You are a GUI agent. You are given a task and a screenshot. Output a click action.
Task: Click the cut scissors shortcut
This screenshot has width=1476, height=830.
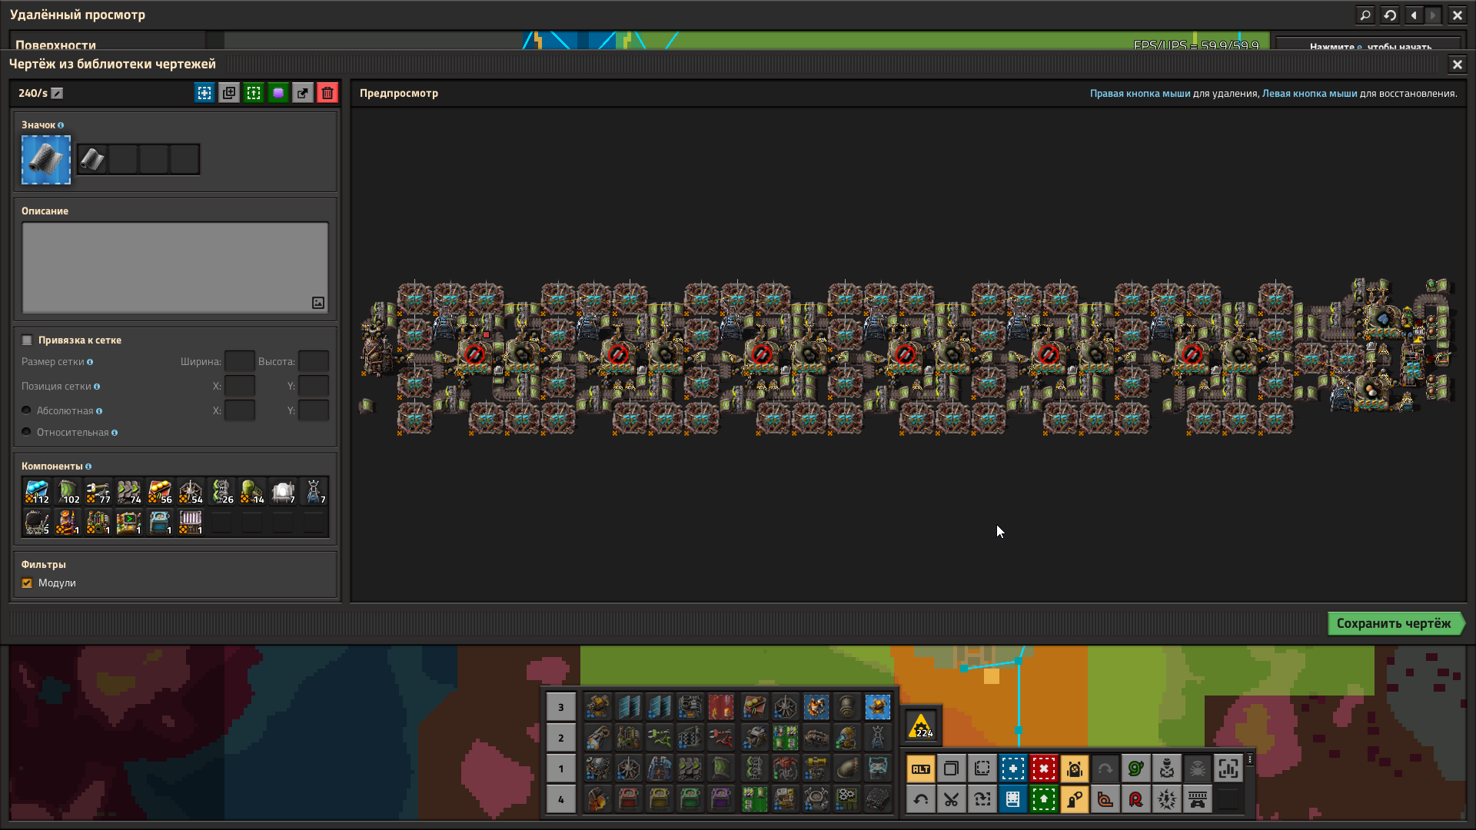tap(952, 799)
